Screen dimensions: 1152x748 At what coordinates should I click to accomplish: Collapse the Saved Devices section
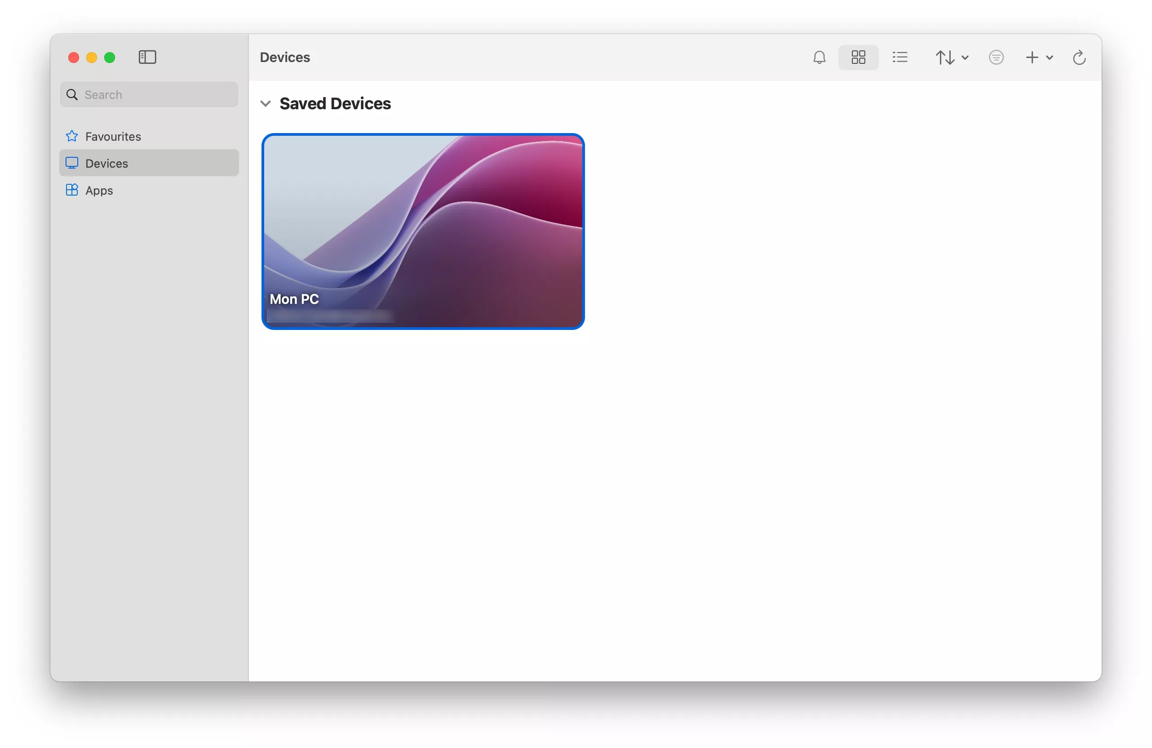pyautogui.click(x=265, y=103)
